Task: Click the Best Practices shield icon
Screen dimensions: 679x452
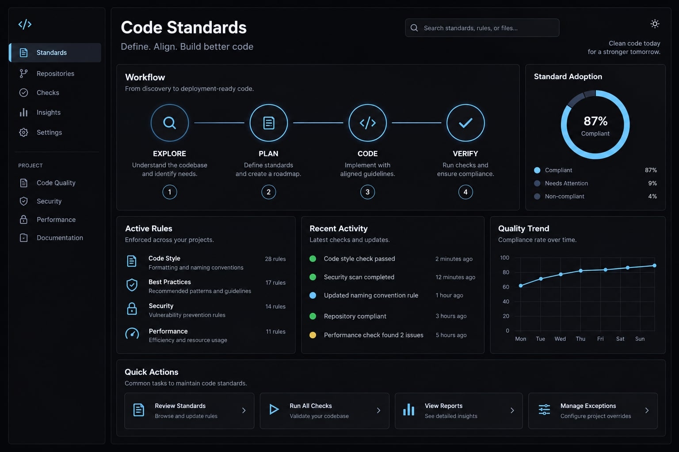Action: click(132, 285)
